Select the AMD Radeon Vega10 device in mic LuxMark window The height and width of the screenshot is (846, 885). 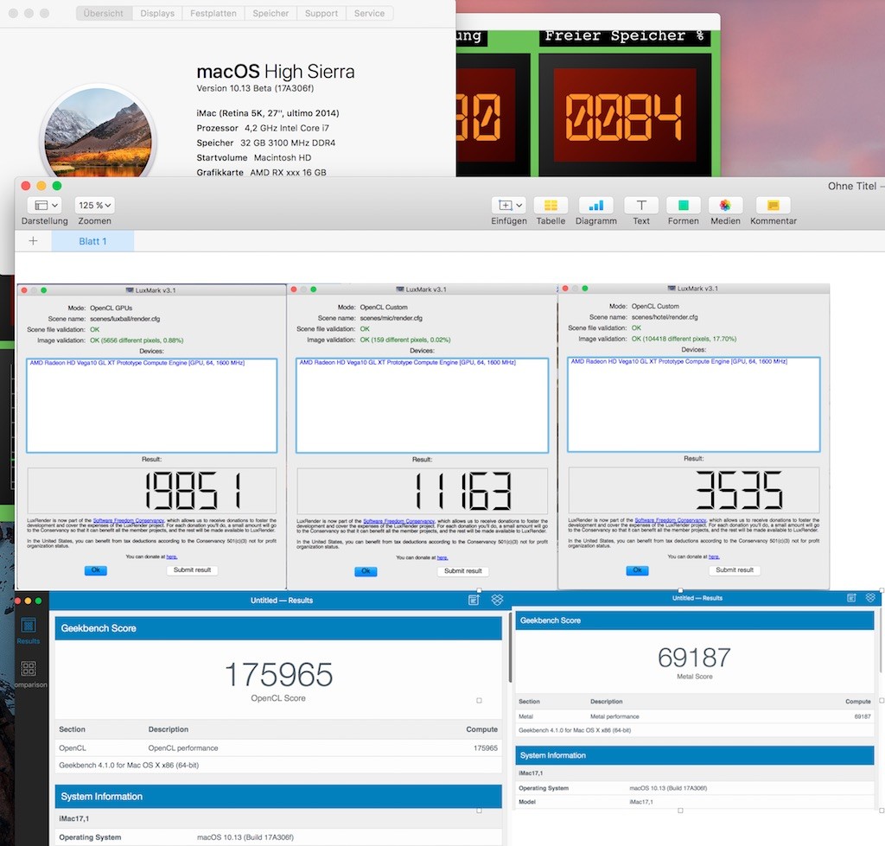pos(408,362)
